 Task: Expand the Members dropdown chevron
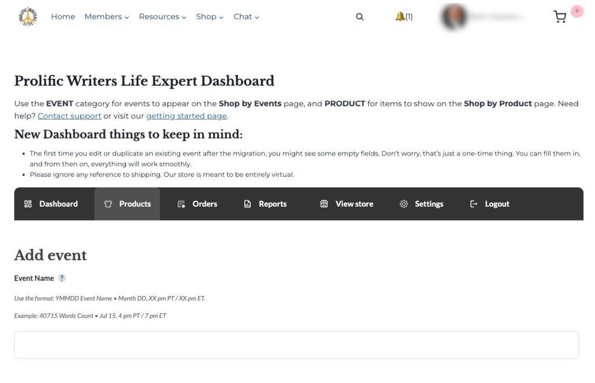[x=127, y=17]
